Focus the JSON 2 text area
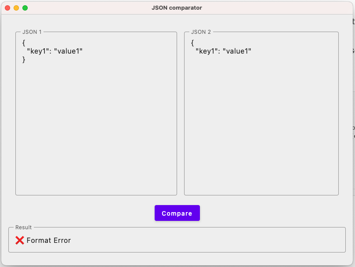Viewport: 355px width, 267px height. 261,113
